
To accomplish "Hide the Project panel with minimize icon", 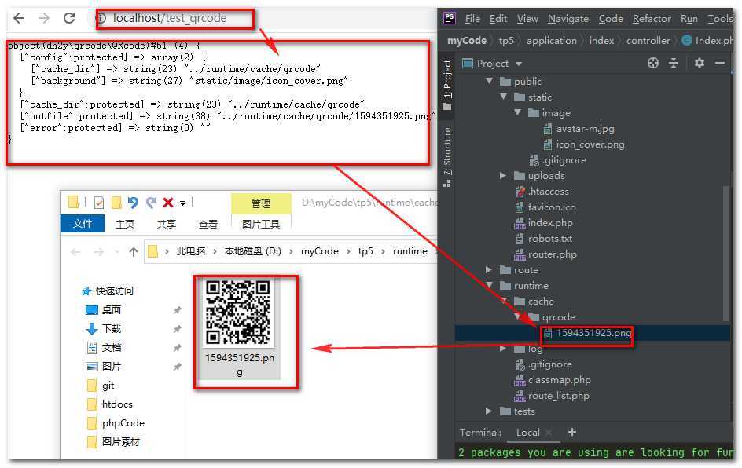I will pos(720,63).
